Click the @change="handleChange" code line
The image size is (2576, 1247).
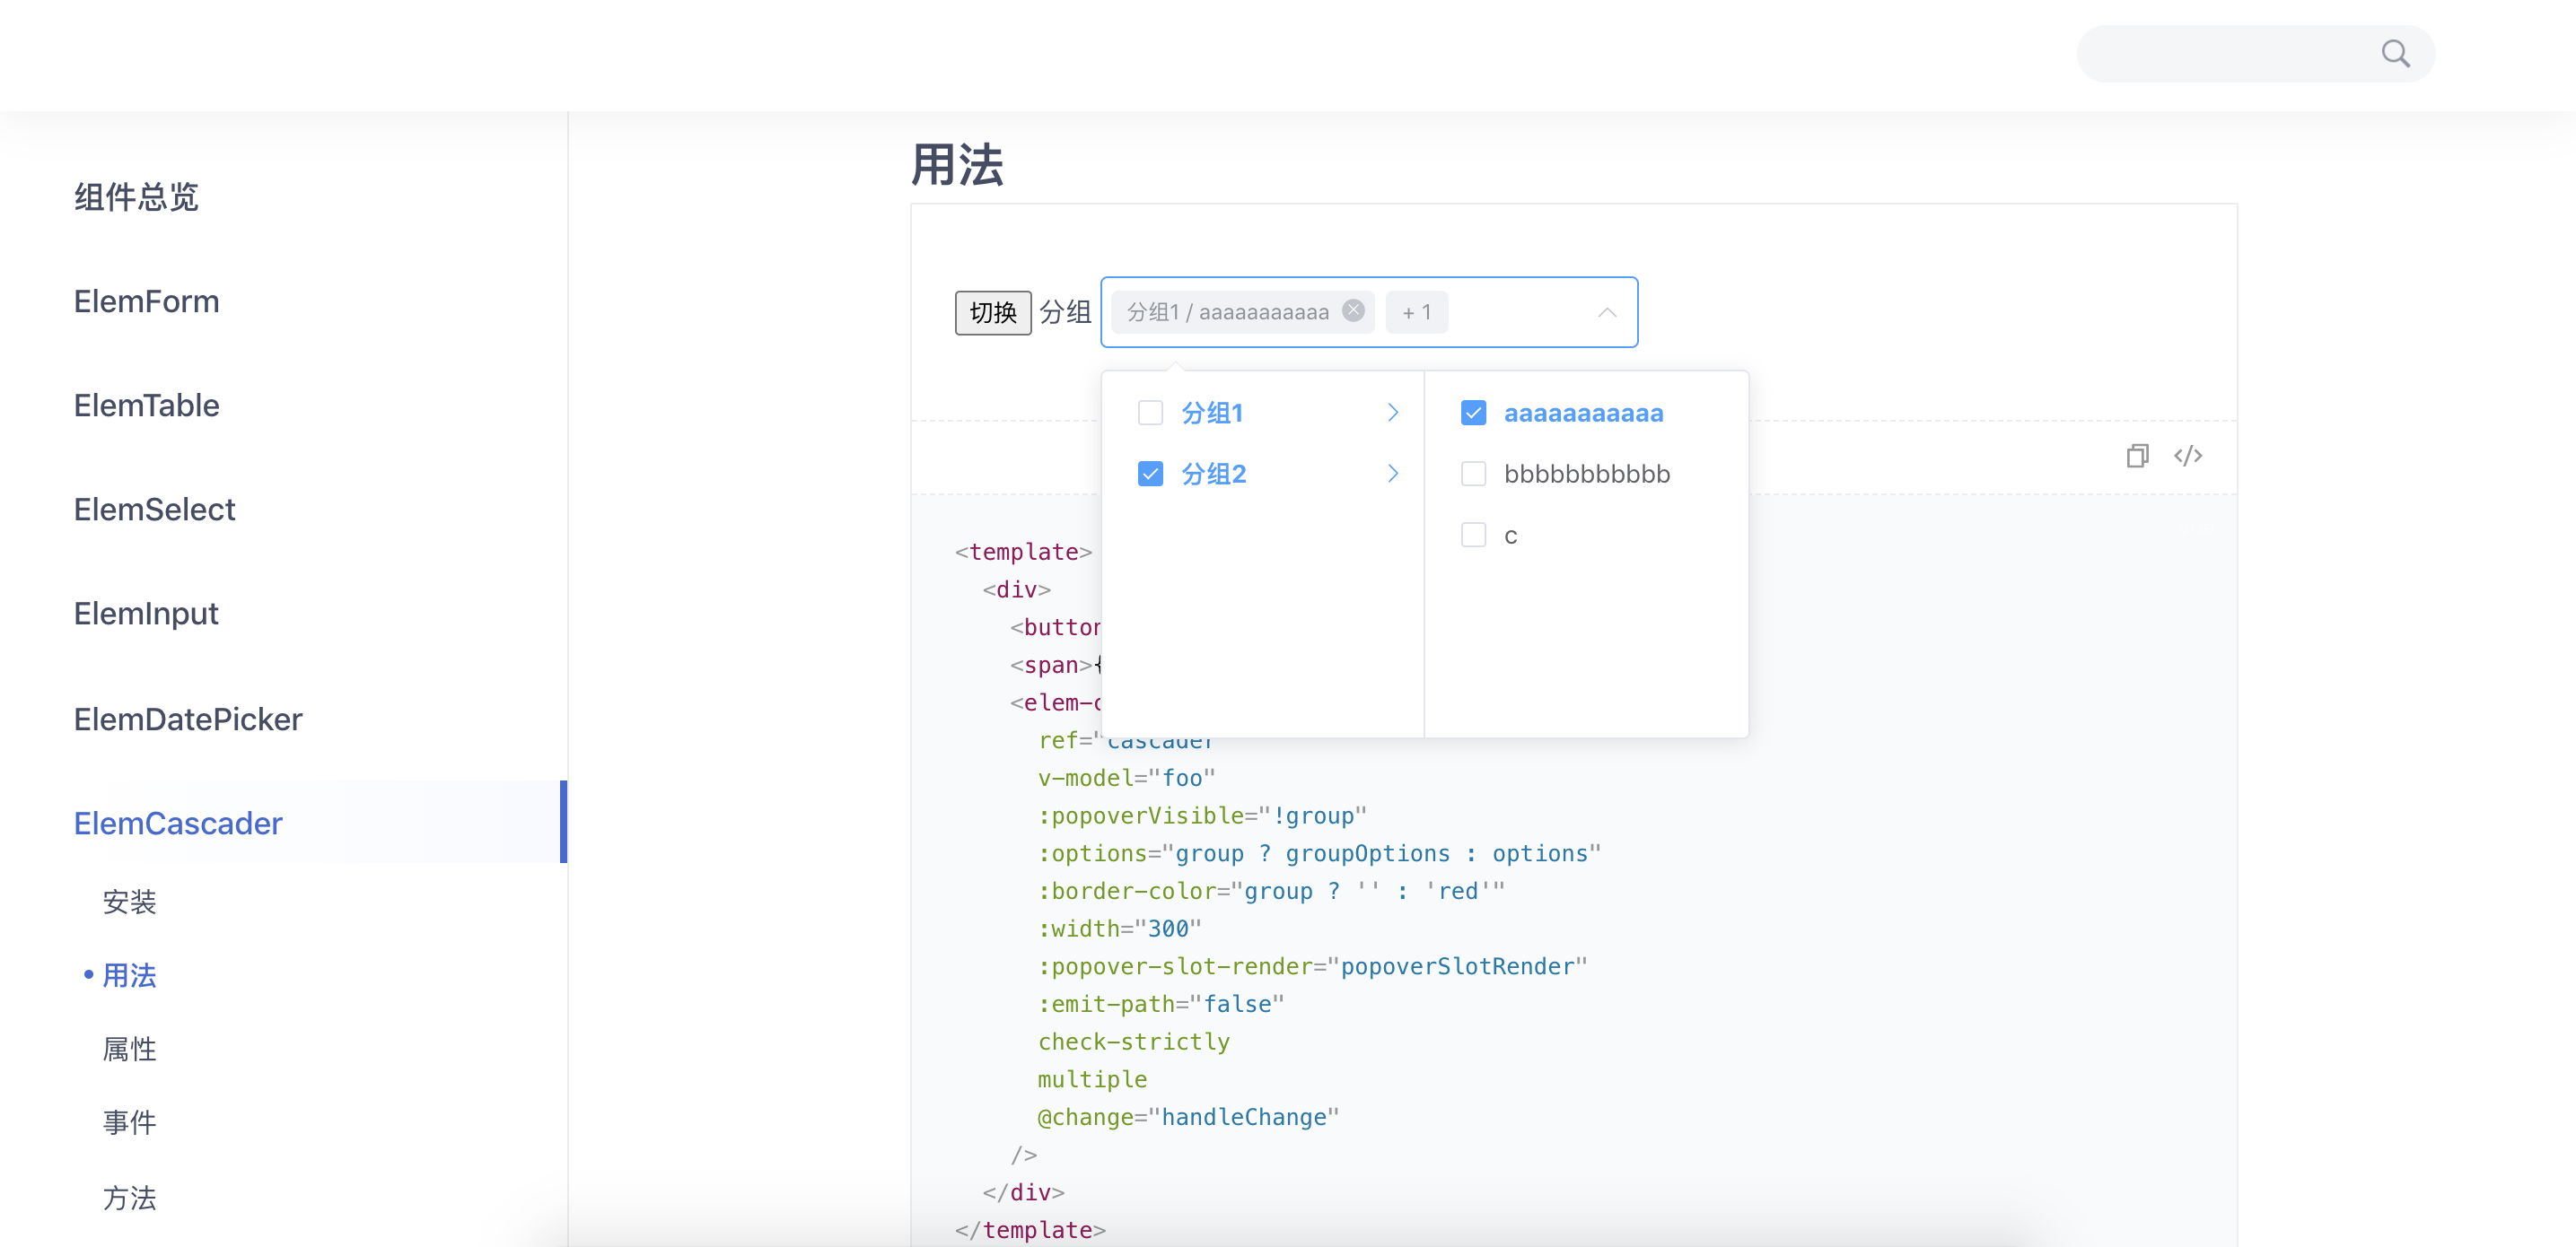[1188, 1116]
